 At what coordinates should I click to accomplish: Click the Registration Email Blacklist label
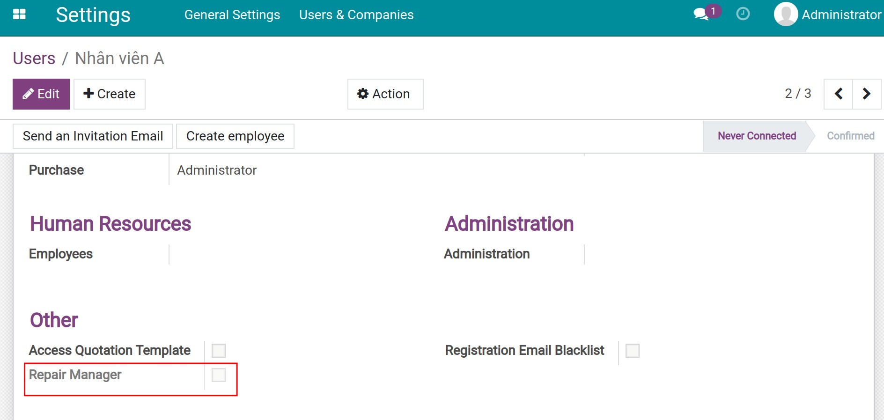point(524,350)
